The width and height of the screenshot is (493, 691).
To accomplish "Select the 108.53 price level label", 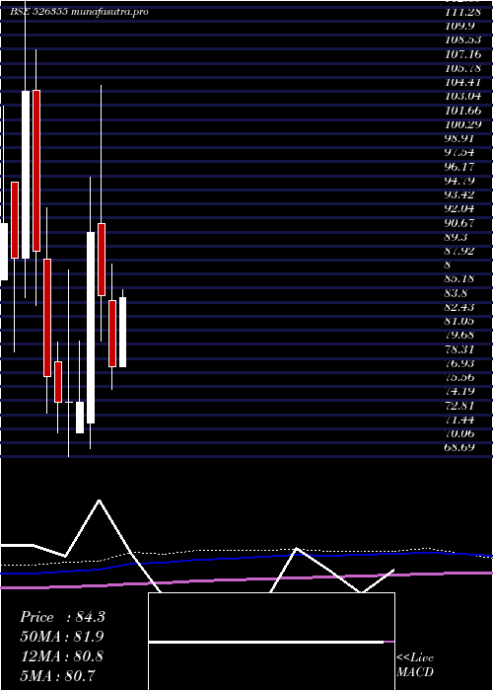I will pyautogui.click(x=463, y=40).
